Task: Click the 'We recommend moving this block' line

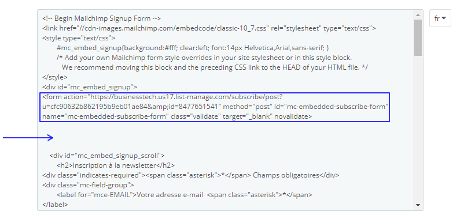Action: [215, 67]
